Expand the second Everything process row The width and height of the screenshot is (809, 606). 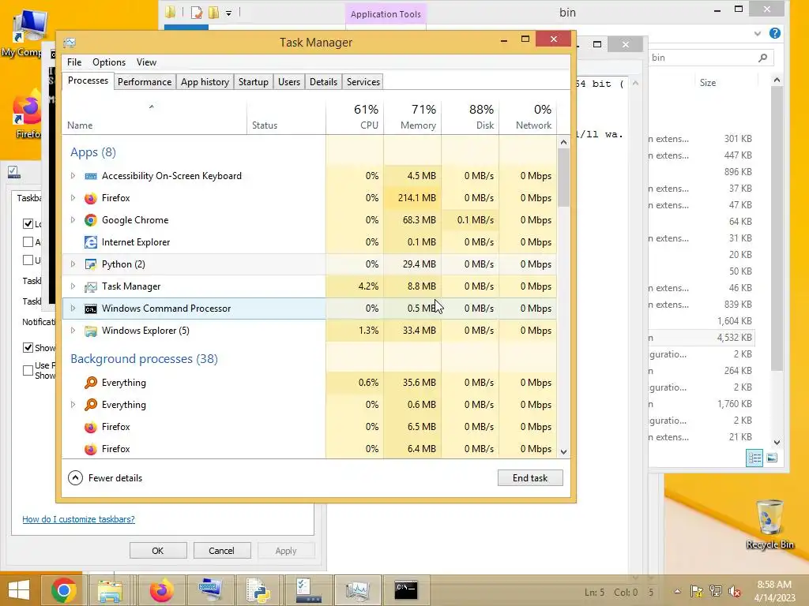73,405
